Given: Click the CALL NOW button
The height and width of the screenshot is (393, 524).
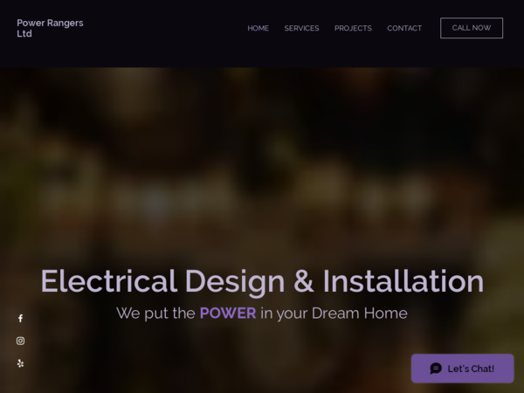Looking at the screenshot, I should [472, 28].
